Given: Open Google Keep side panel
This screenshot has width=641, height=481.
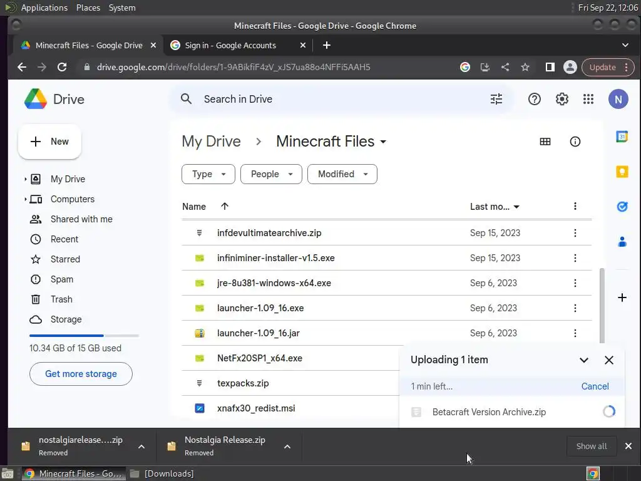Looking at the screenshot, I should tap(622, 172).
